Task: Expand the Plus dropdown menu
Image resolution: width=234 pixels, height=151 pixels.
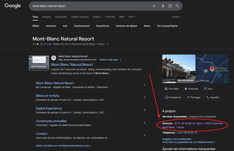Action: (132, 17)
